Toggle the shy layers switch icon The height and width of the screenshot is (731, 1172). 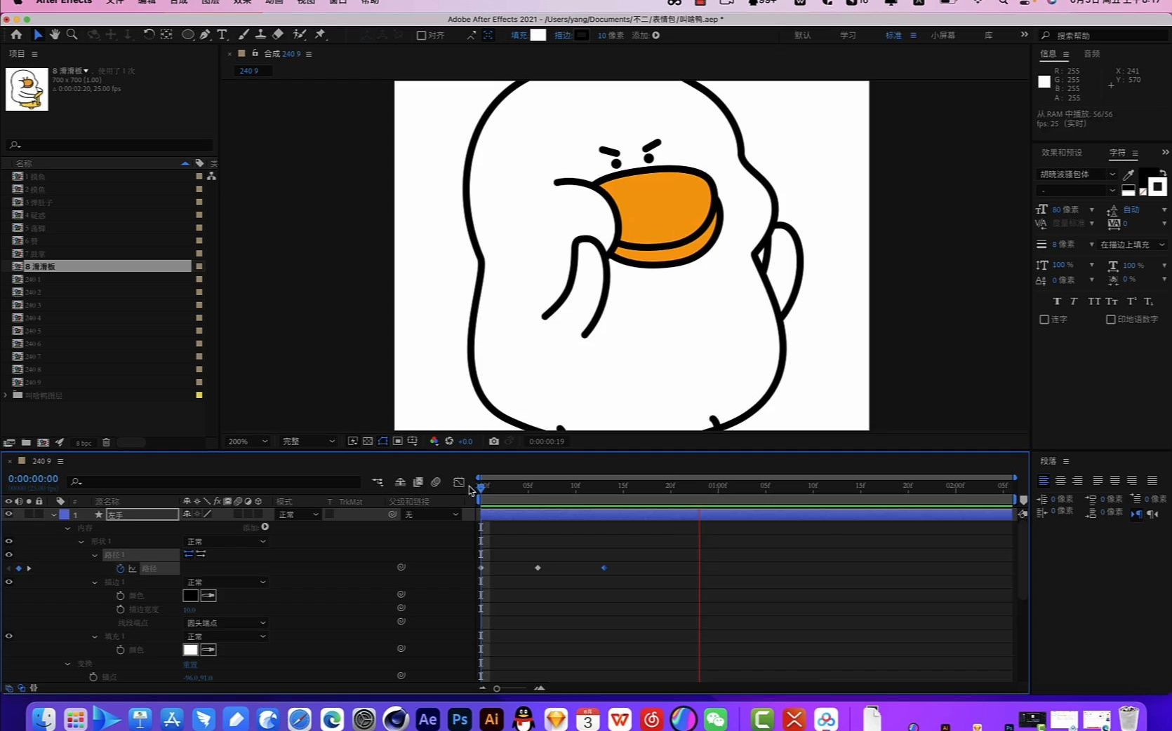pos(400,482)
